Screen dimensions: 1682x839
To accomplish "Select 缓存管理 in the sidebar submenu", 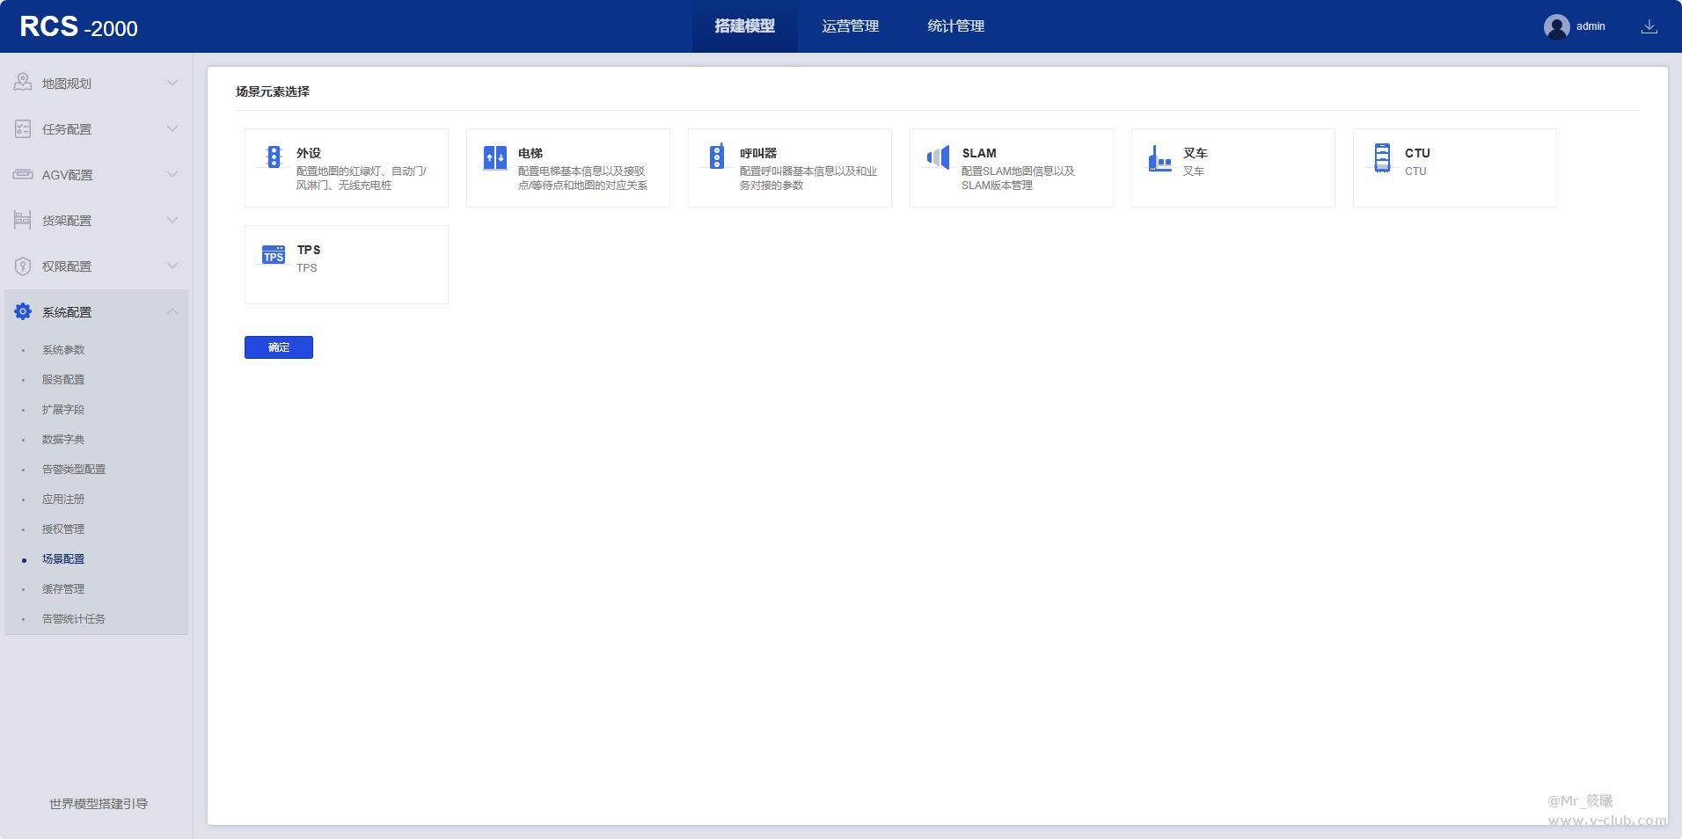I will [62, 588].
